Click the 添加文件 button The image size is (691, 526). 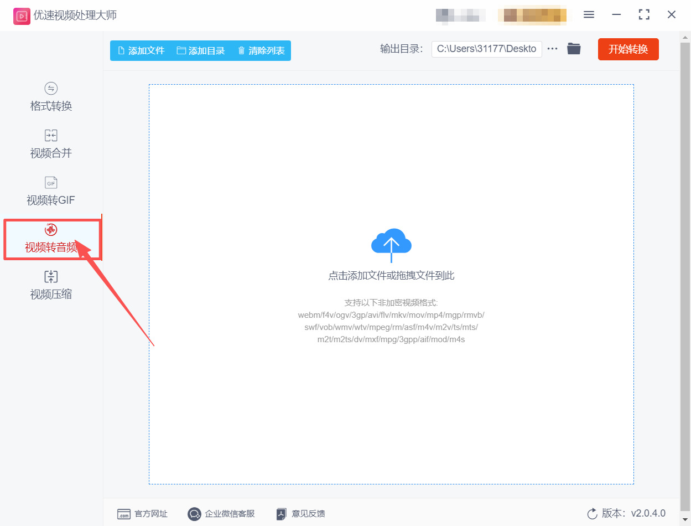[x=141, y=50]
